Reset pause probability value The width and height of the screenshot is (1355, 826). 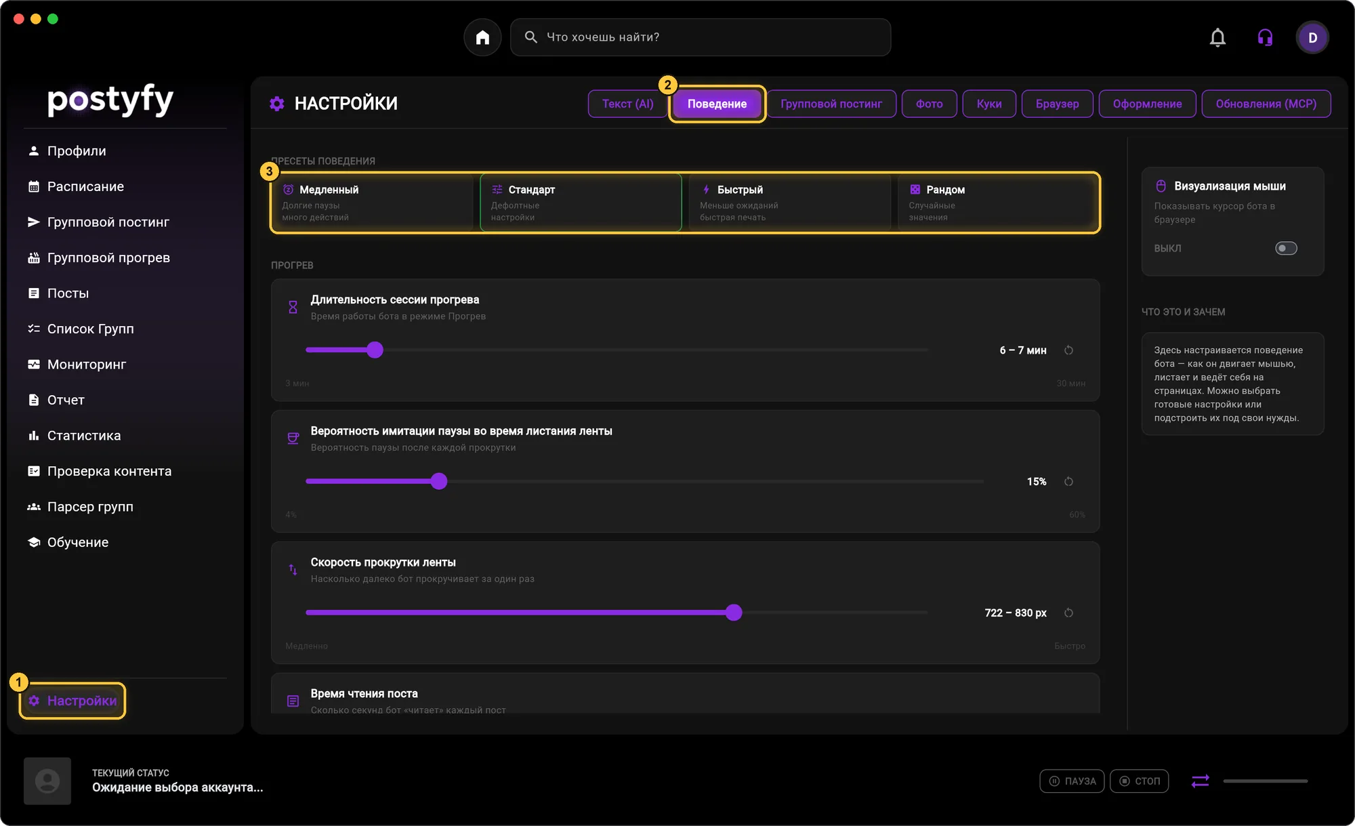[x=1068, y=482]
